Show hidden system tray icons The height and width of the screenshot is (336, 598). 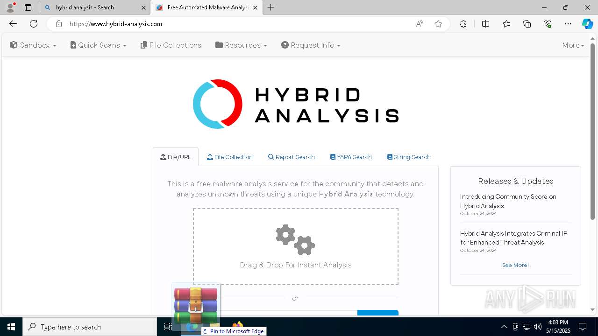(504, 327)
